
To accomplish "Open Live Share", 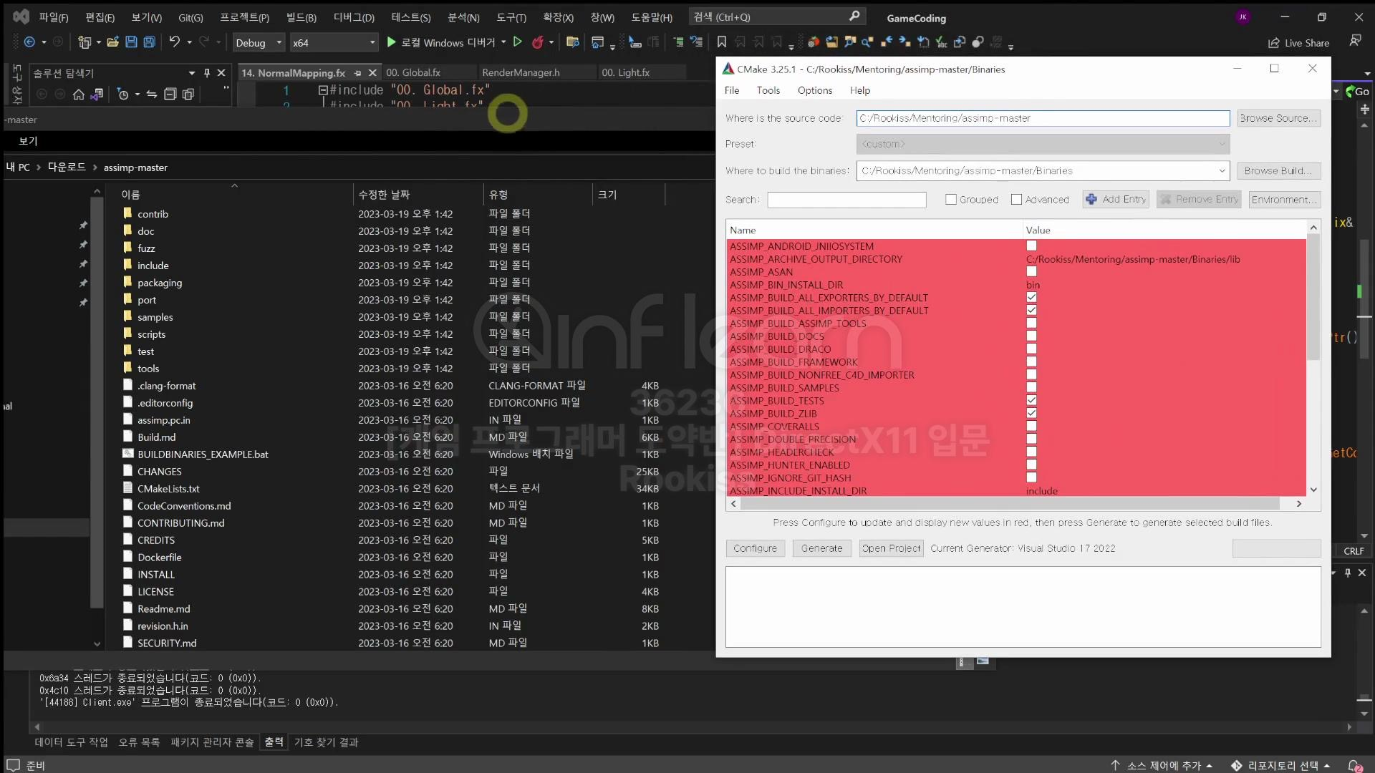I will coord(1298,43).
